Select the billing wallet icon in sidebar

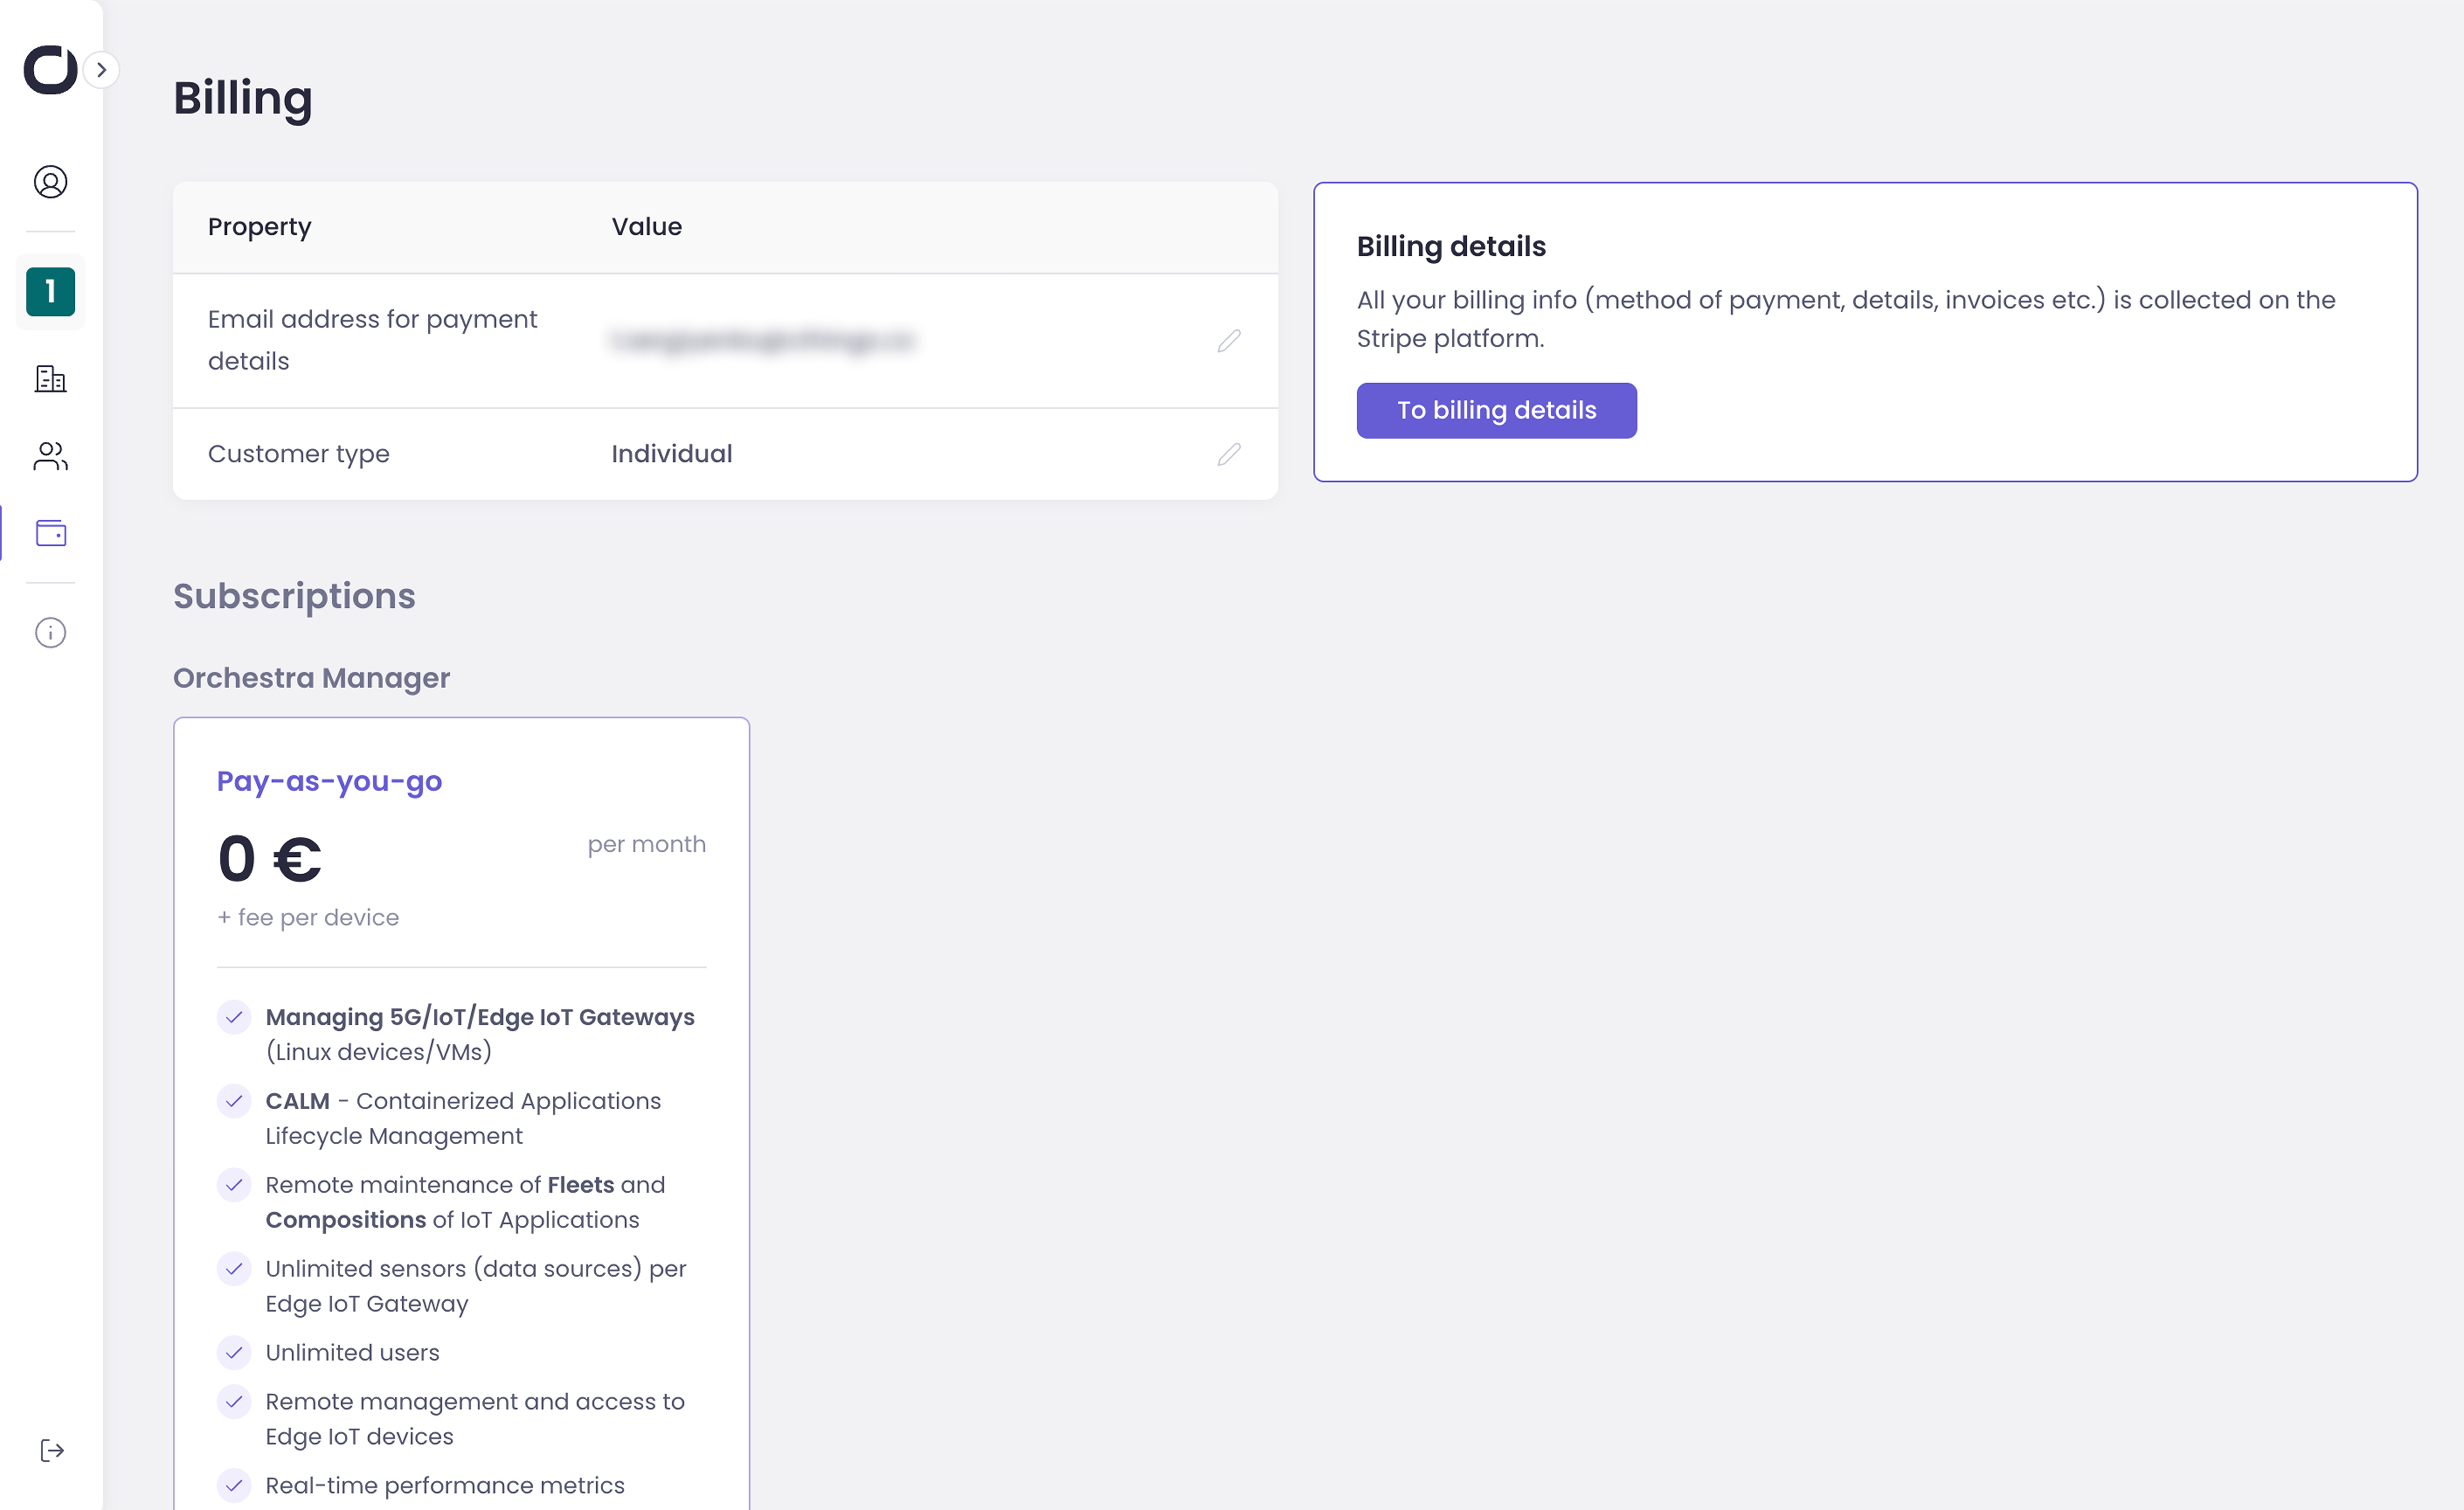[50, 533]
